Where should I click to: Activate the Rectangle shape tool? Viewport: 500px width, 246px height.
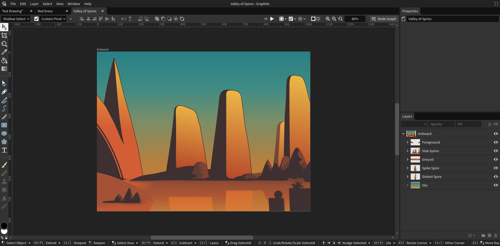[x=4, y=125]
